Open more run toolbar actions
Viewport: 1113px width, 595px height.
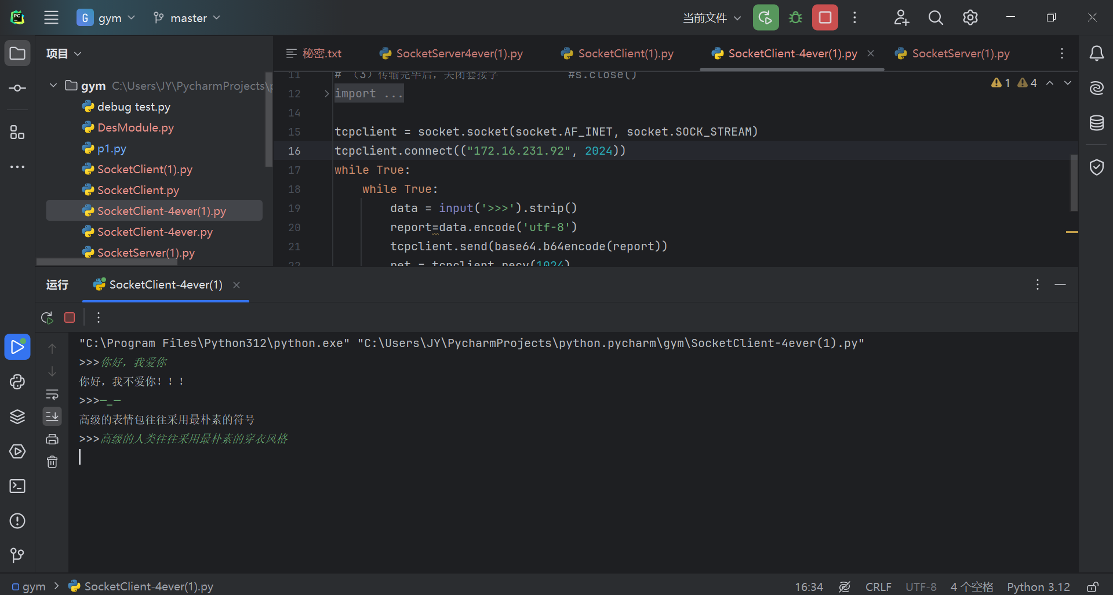[99, 317]
